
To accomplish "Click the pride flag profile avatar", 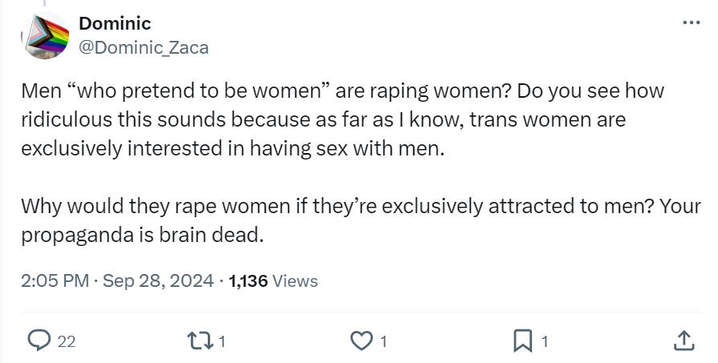I will coord(44,36).
